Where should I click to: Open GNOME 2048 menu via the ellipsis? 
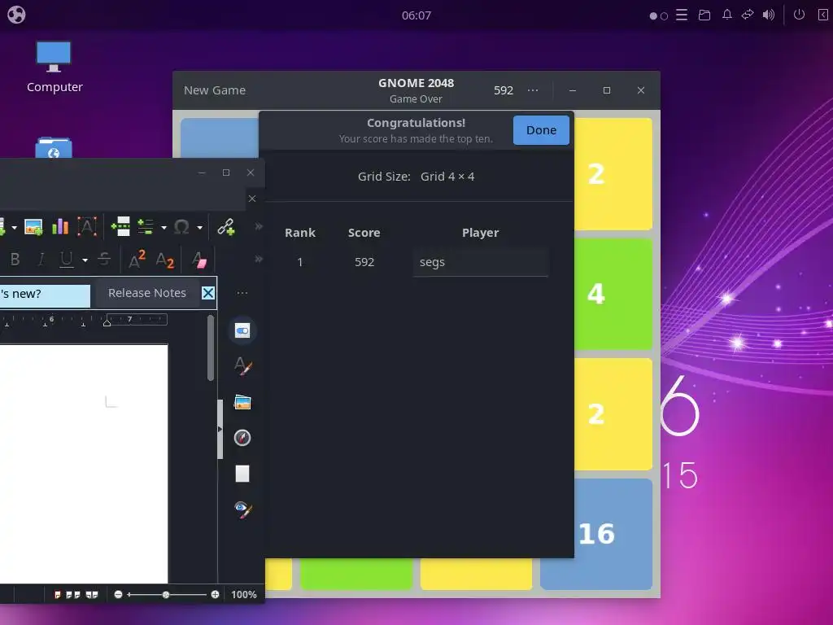(533, 90)
